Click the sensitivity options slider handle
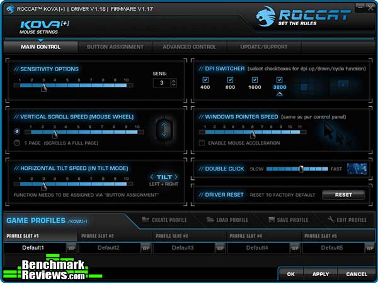 click(43, 87)
